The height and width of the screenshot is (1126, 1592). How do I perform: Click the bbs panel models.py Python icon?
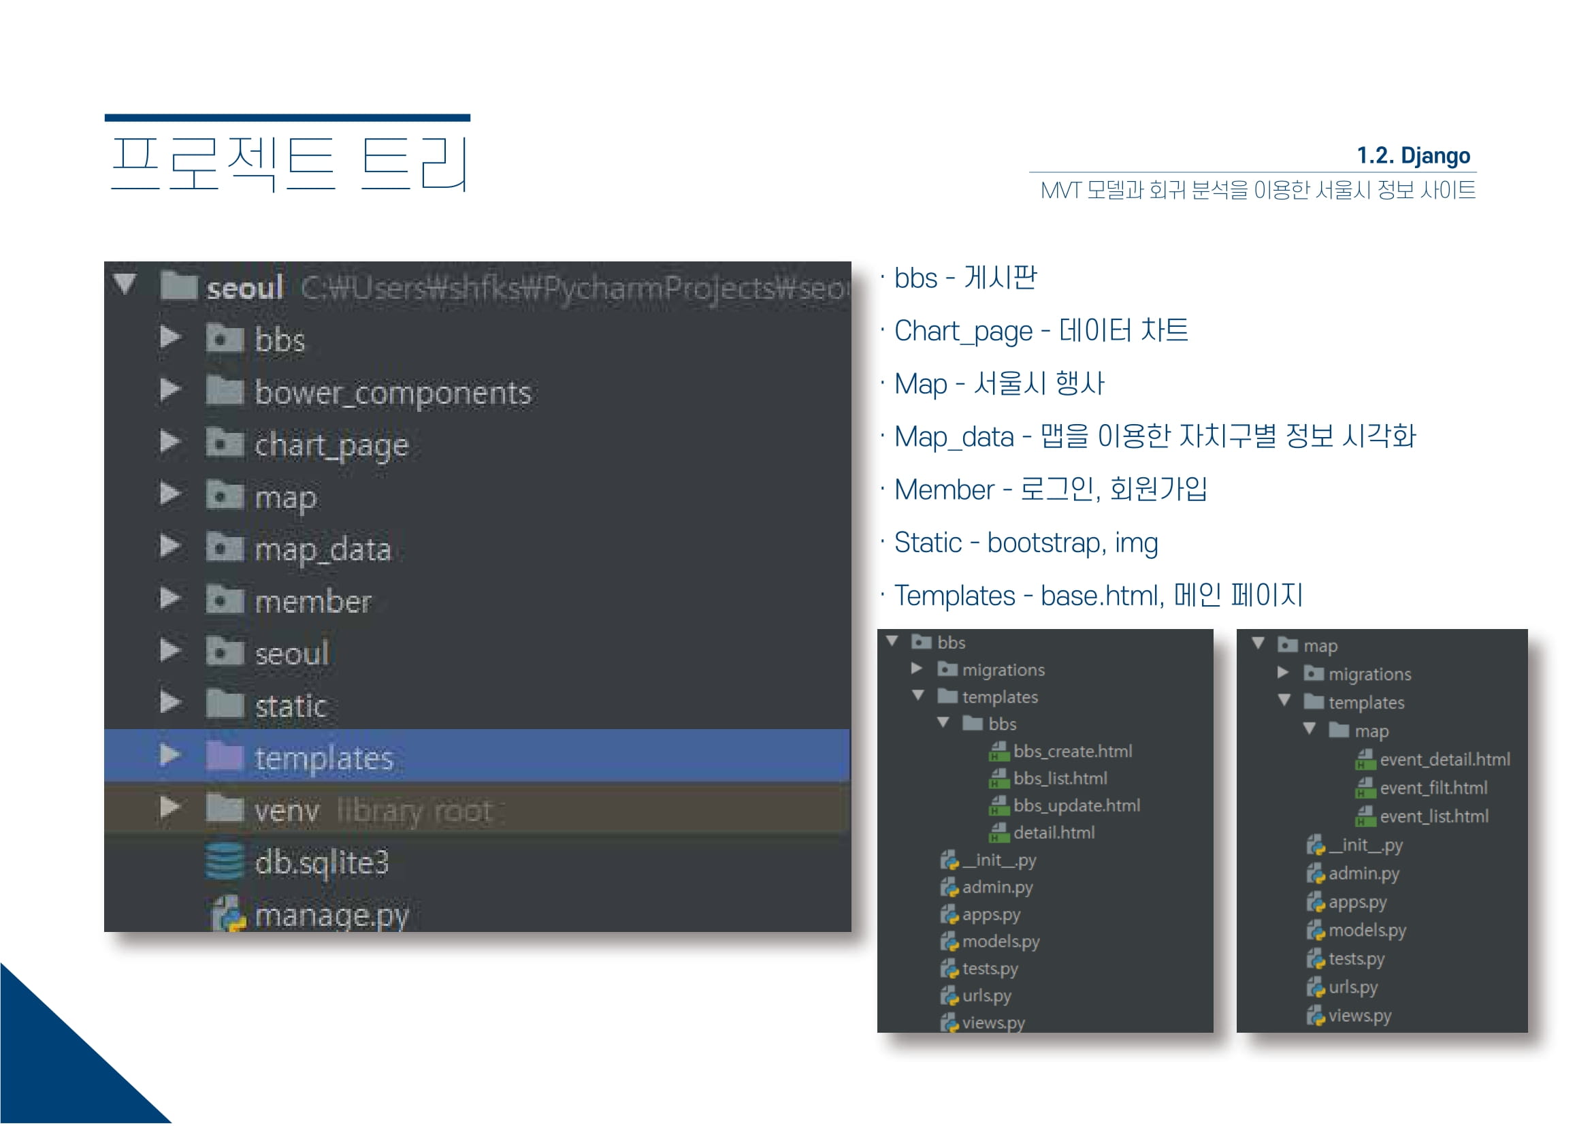pos(949,942)
